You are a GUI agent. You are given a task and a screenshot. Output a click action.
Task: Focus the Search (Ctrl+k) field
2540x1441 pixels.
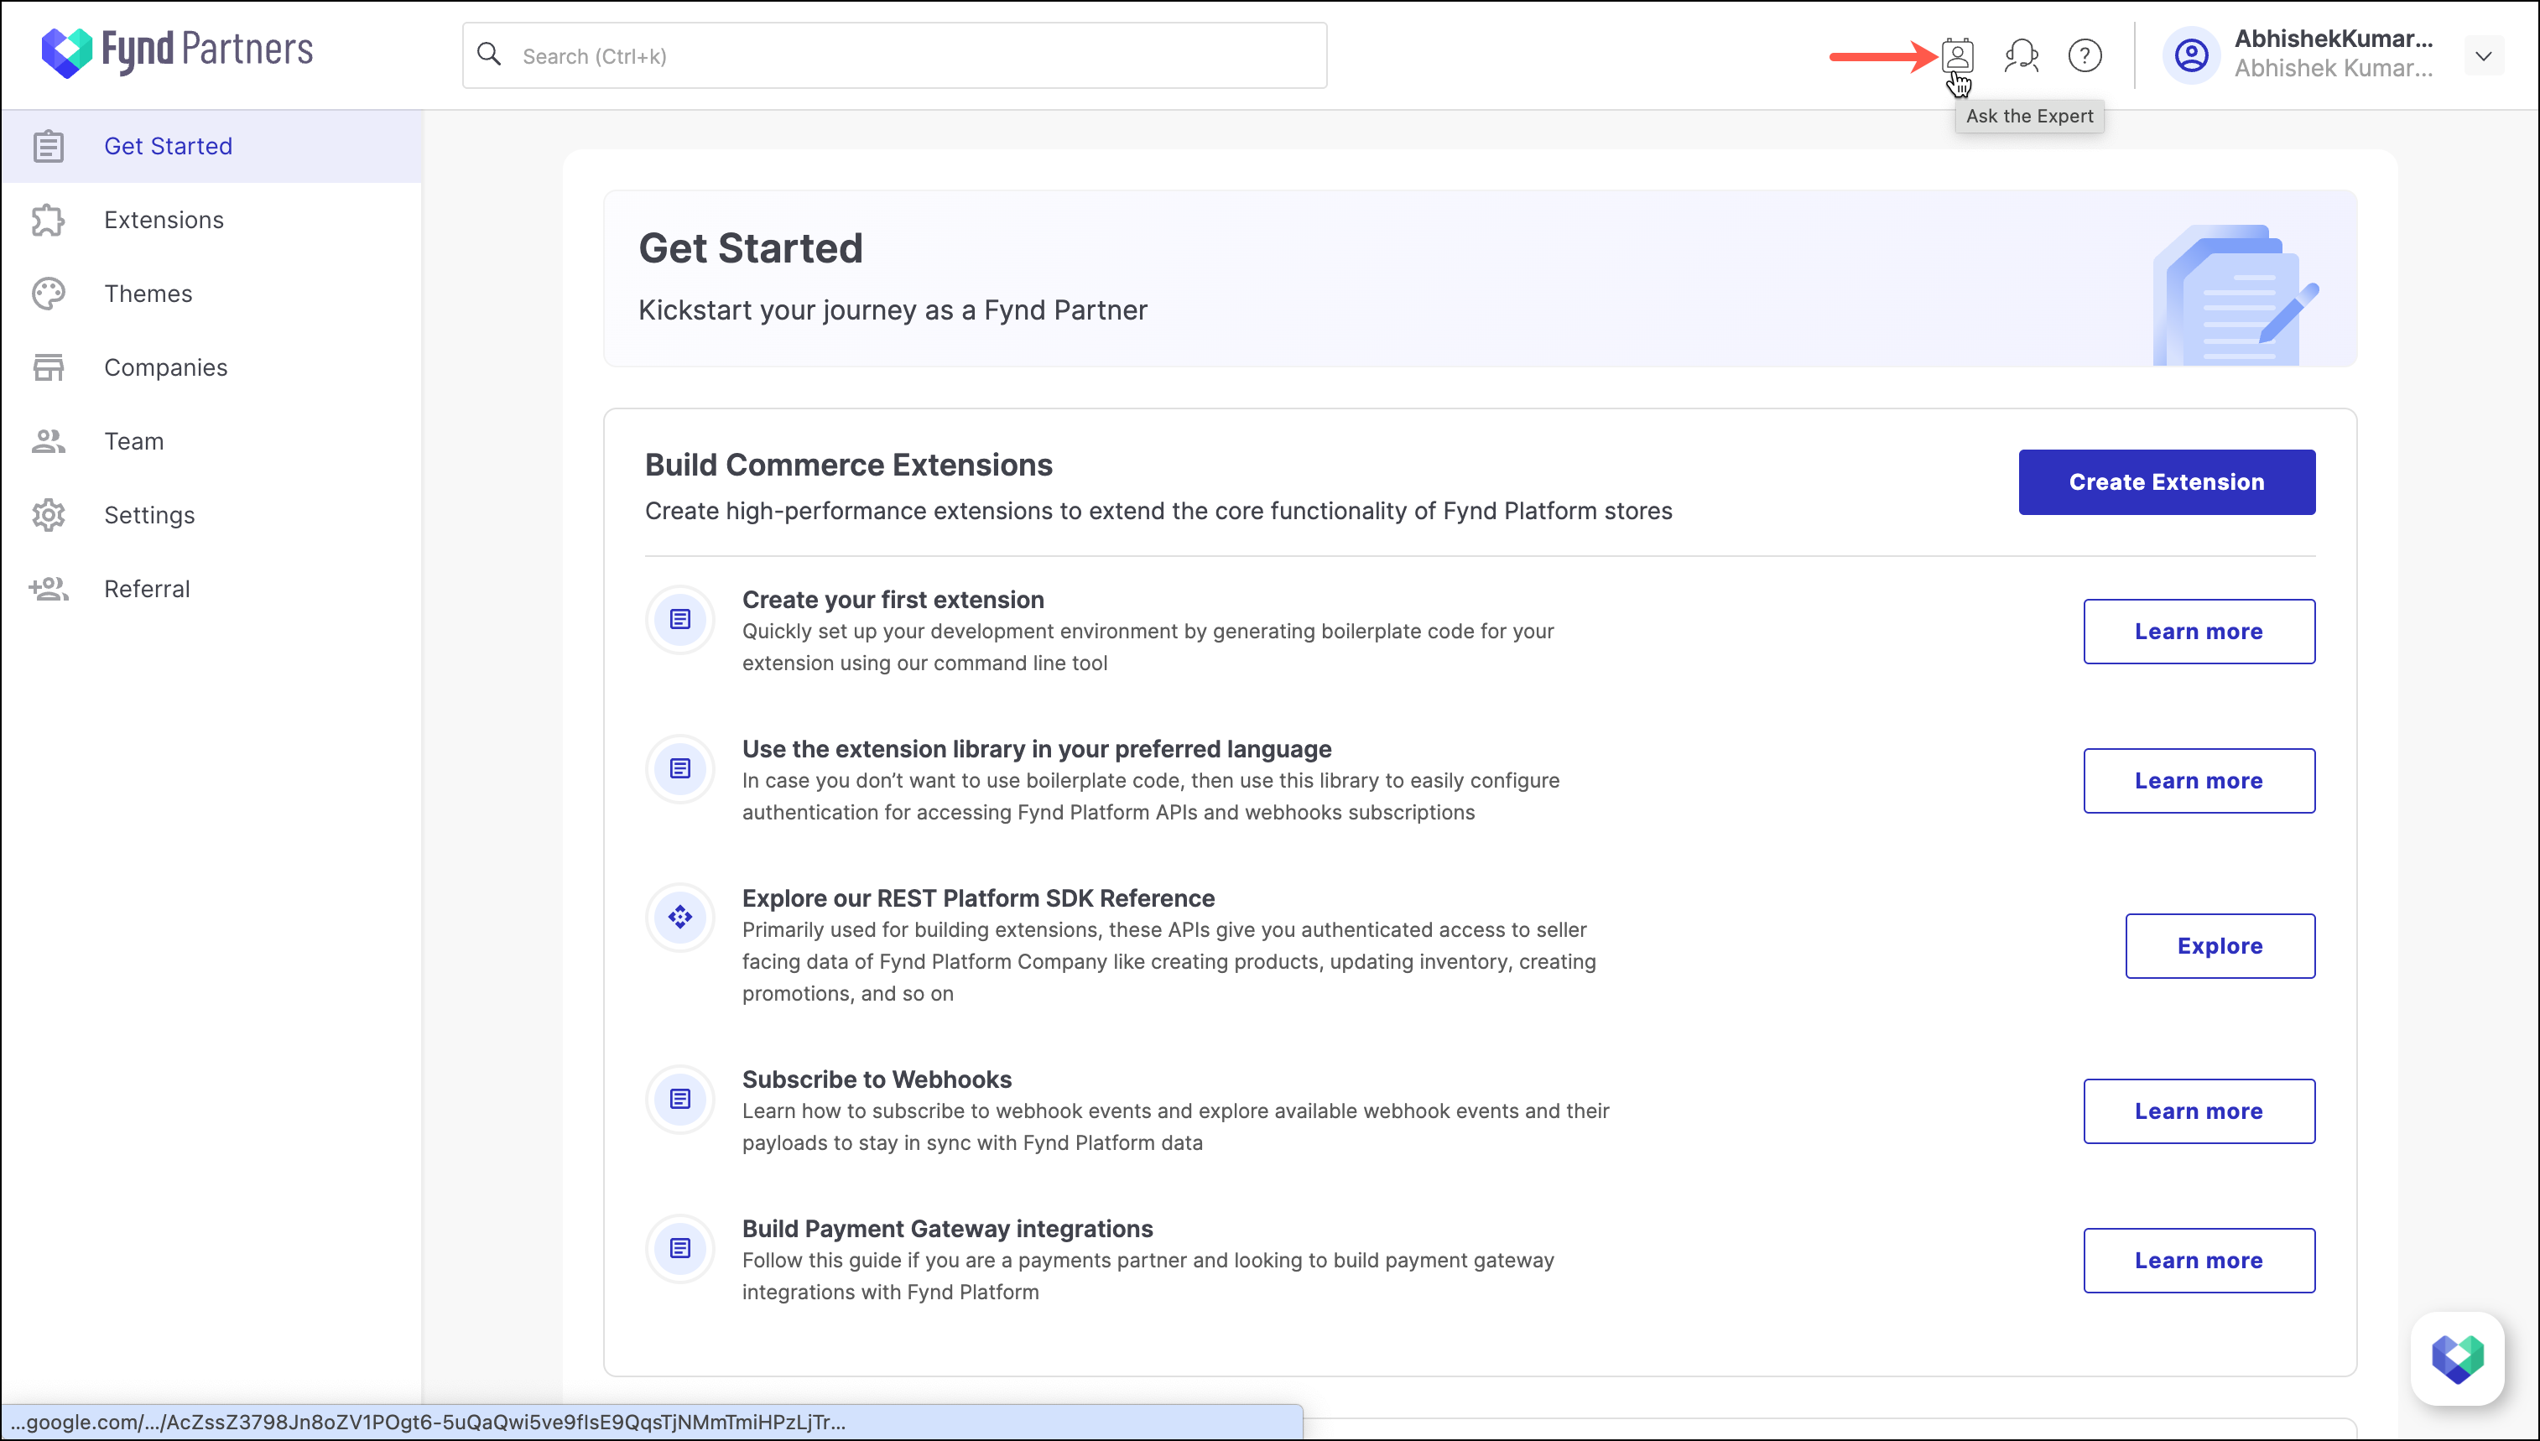point(894,55)
